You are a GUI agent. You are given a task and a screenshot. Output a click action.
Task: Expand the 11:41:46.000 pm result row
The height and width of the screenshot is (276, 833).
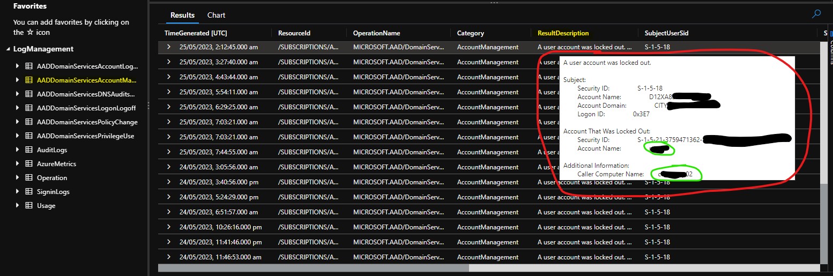coord(169,242)
